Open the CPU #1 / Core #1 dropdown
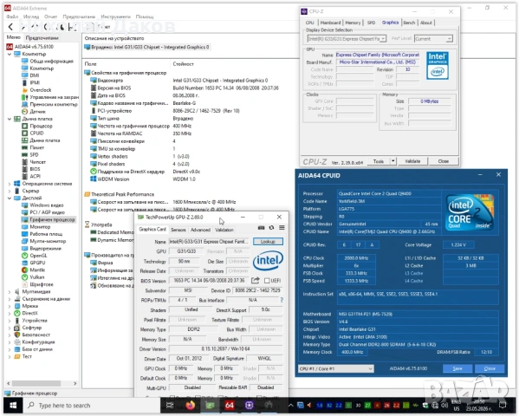519x416 pixels. (336, 368)
